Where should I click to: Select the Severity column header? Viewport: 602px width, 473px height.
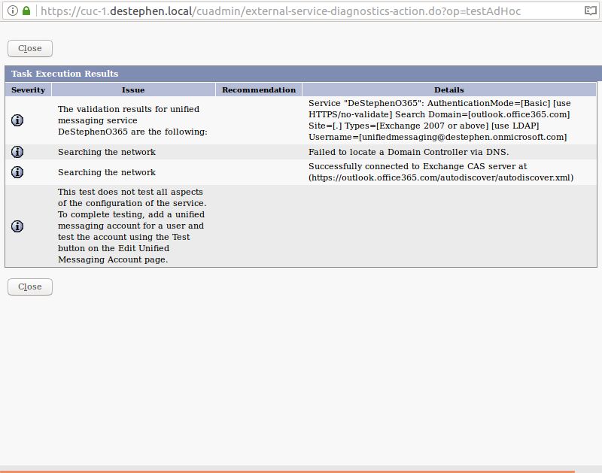pyautogui.click(x=29, y=89)
